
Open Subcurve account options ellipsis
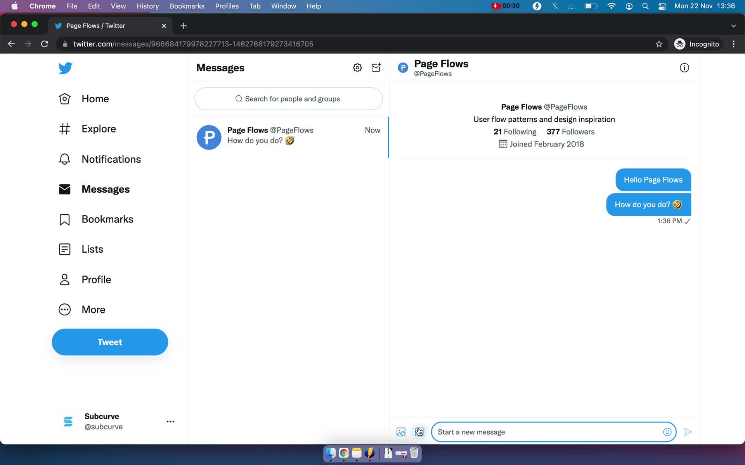coord(170,421)
